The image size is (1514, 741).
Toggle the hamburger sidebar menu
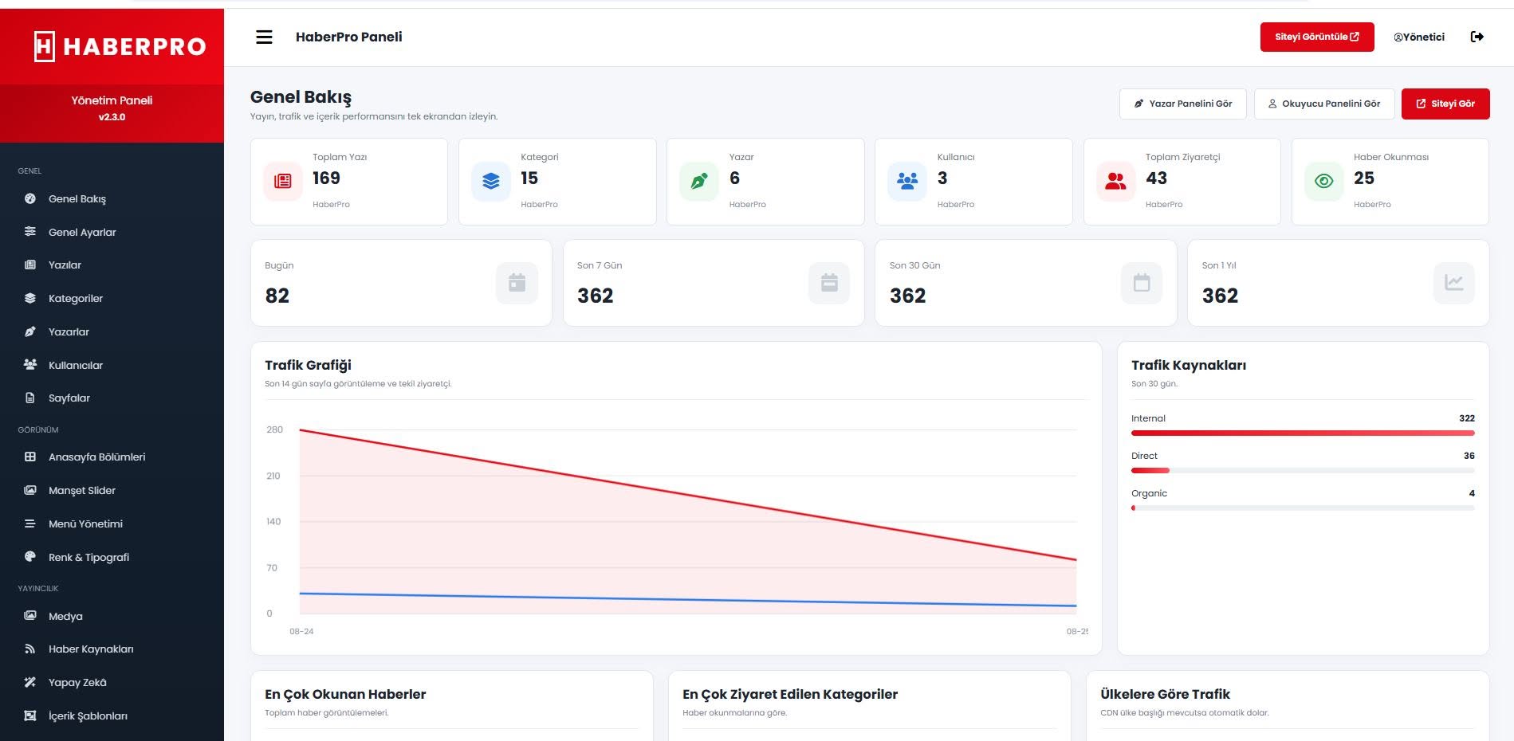tap(264, 37)
